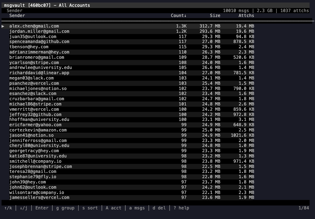Select the michaeljones@notion.so entry
Image resolution: width=315 pixels, height=219 pixels.
(38, 88)
